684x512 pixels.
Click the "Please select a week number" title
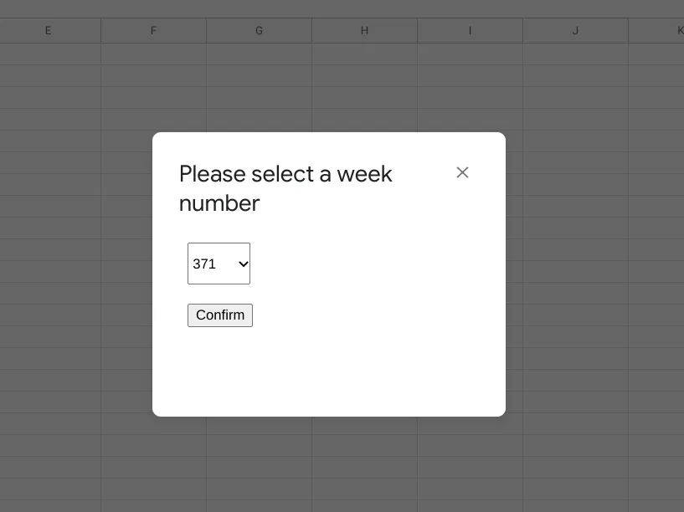pyautogui.click(x=285, y=188)
